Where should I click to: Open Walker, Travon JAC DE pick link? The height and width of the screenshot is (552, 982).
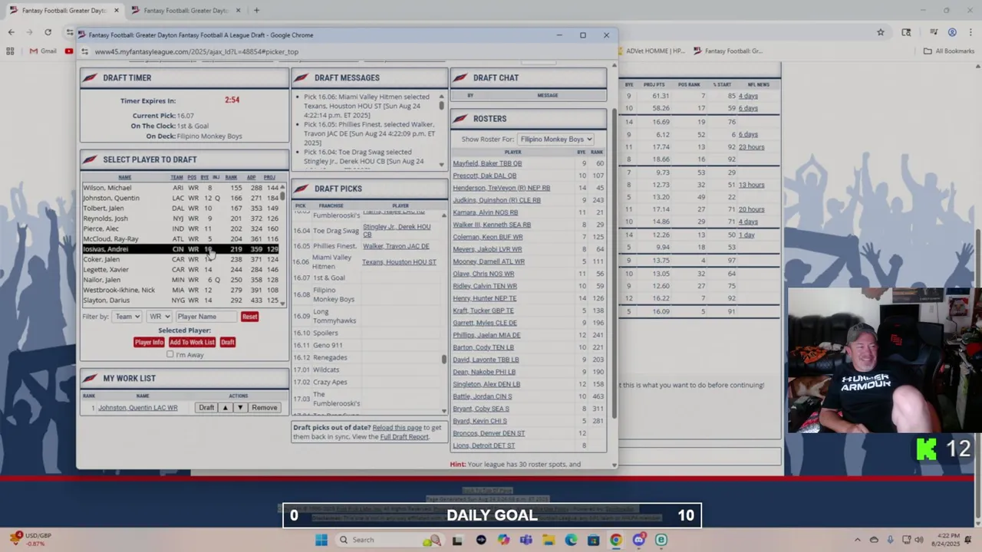(x=396, y=246)
